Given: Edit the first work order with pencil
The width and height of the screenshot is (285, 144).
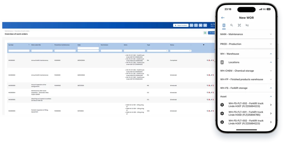Looking at the screenshot, I should [211, 60].
